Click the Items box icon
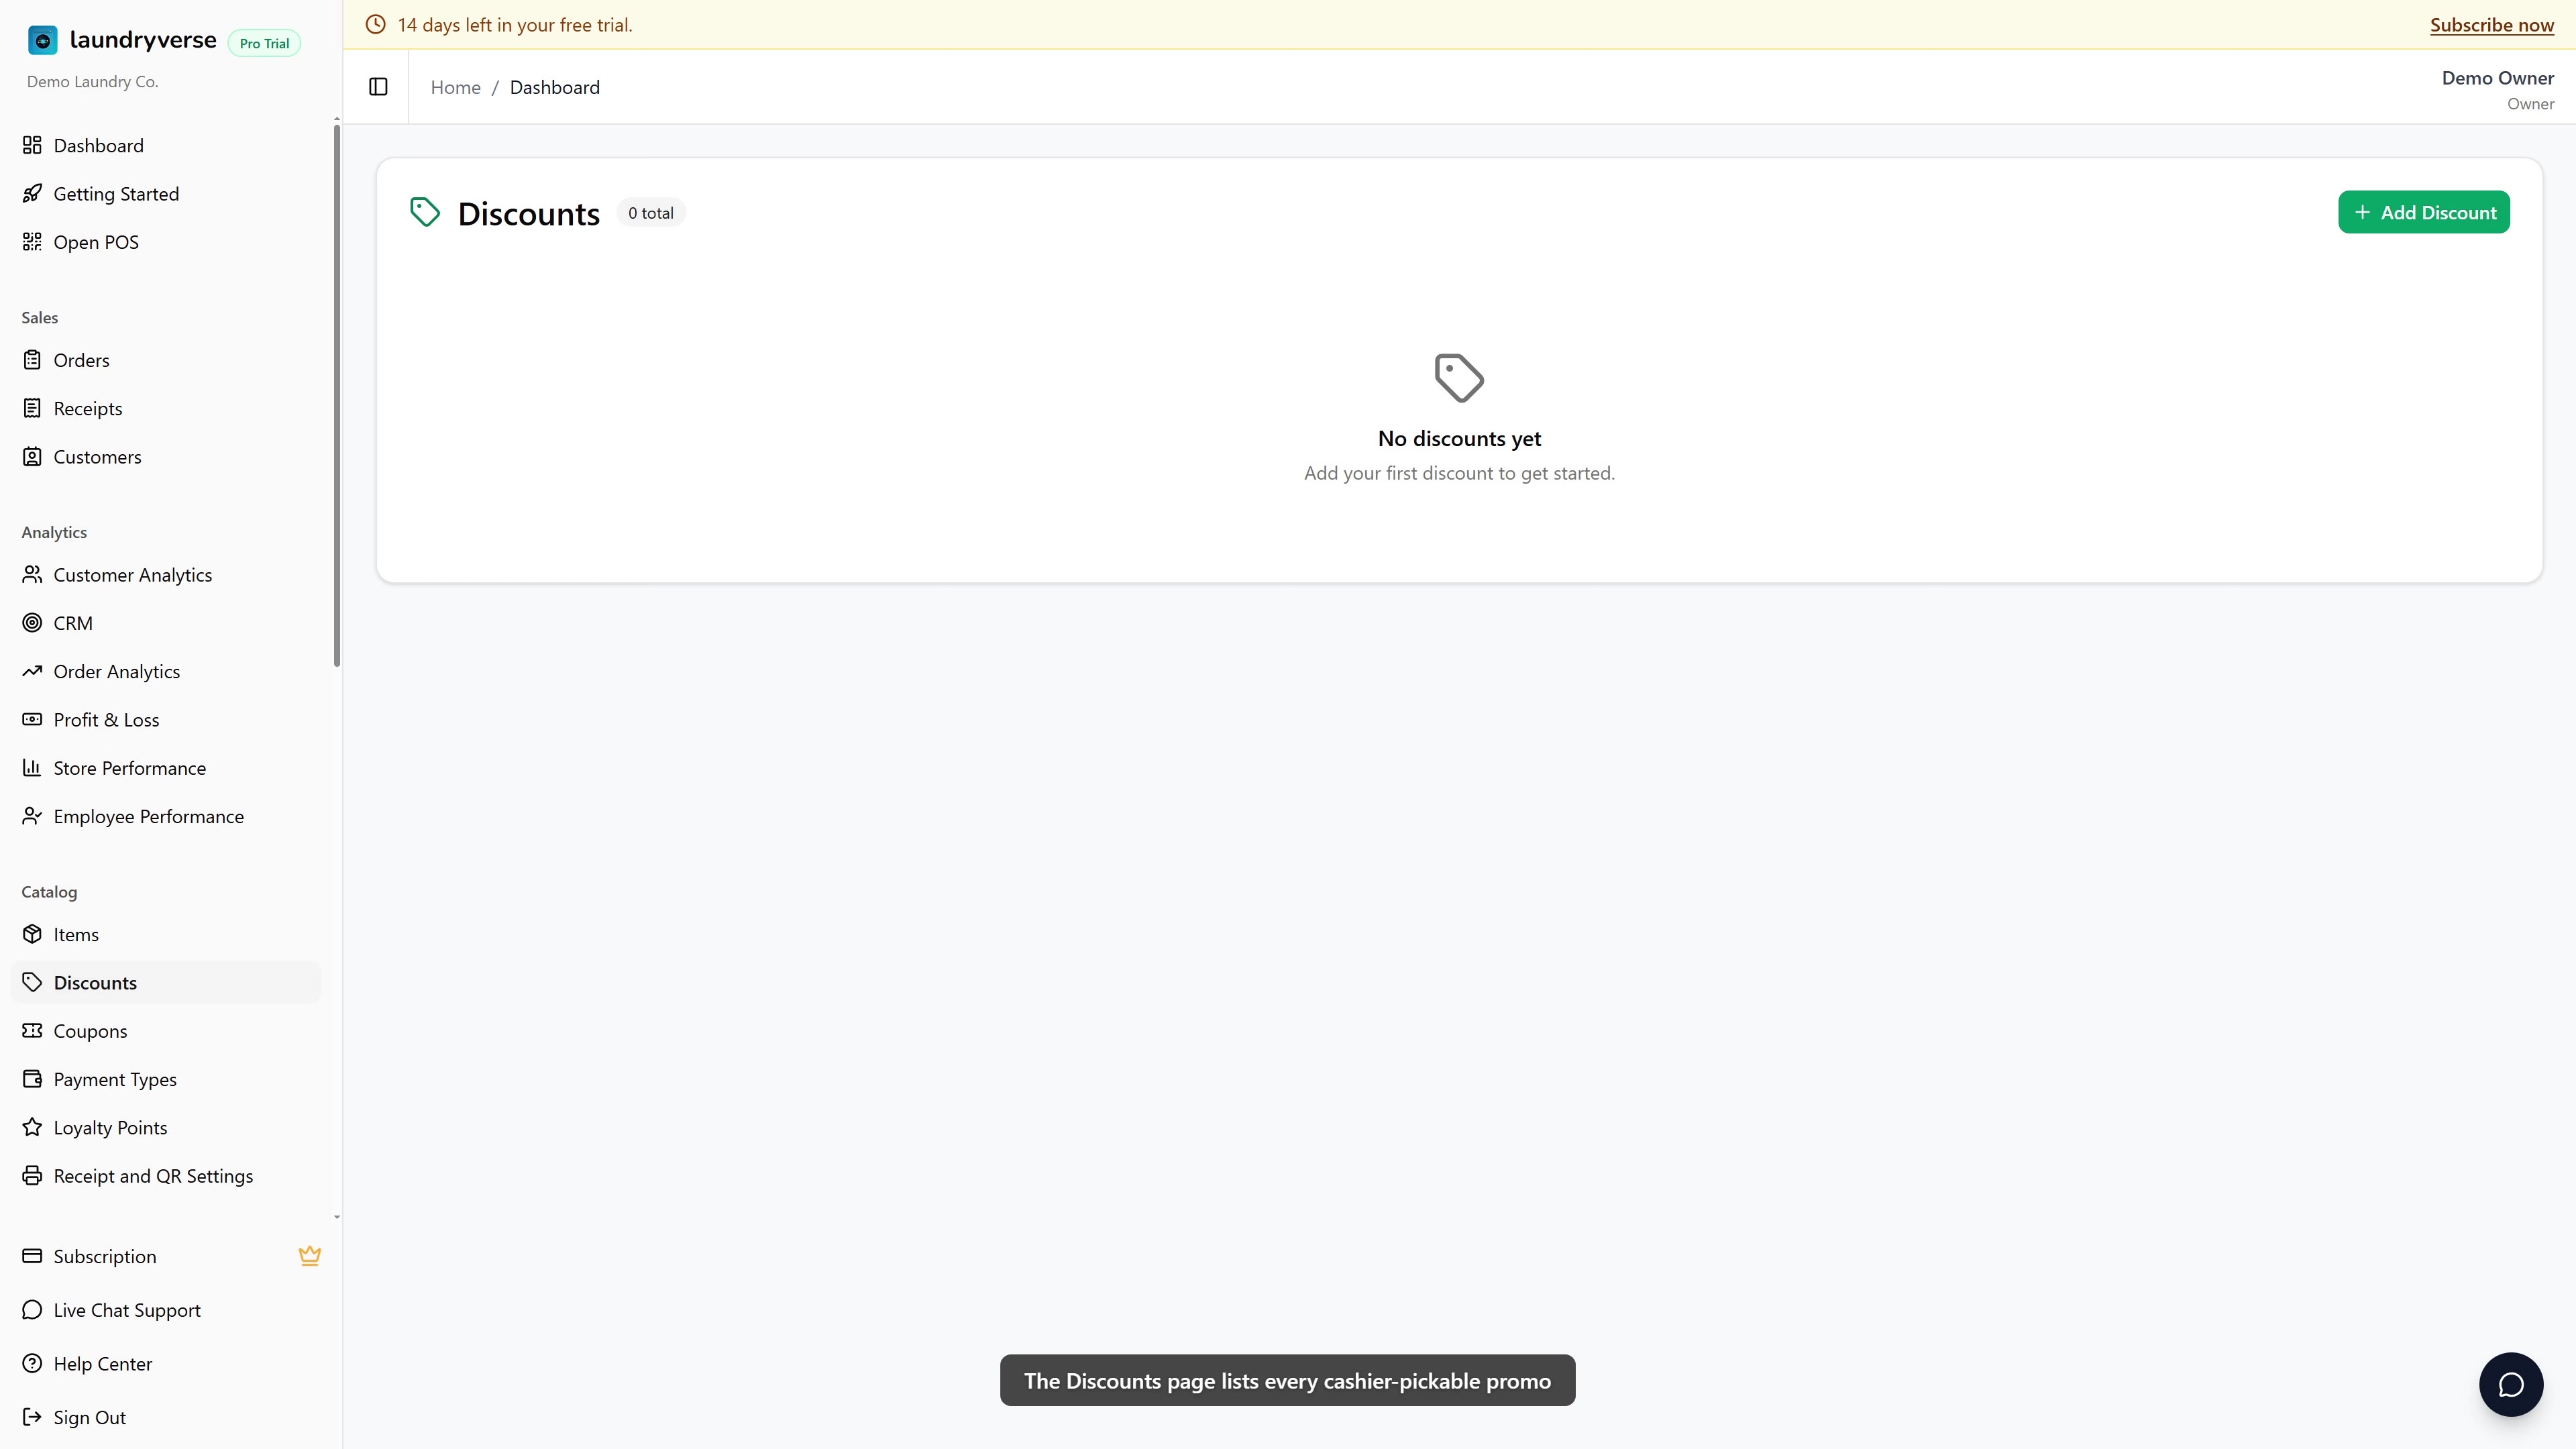 pyautogui.click(x=32, y=935)
